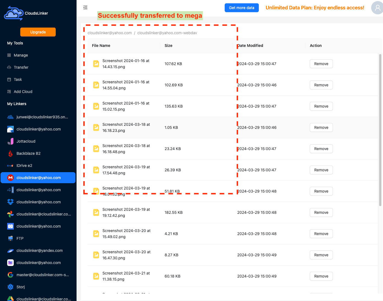Viewport: 383px width, 301px height.
Task: Click the Upgrade button
Action: tap(38, 32)
